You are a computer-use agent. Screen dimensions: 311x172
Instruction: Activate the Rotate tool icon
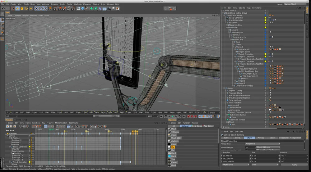[26, 8]
